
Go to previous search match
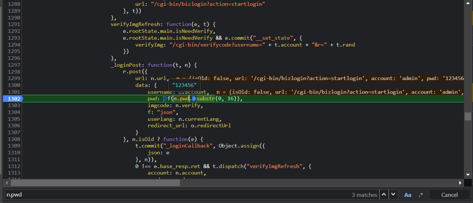tap(384, 195)
